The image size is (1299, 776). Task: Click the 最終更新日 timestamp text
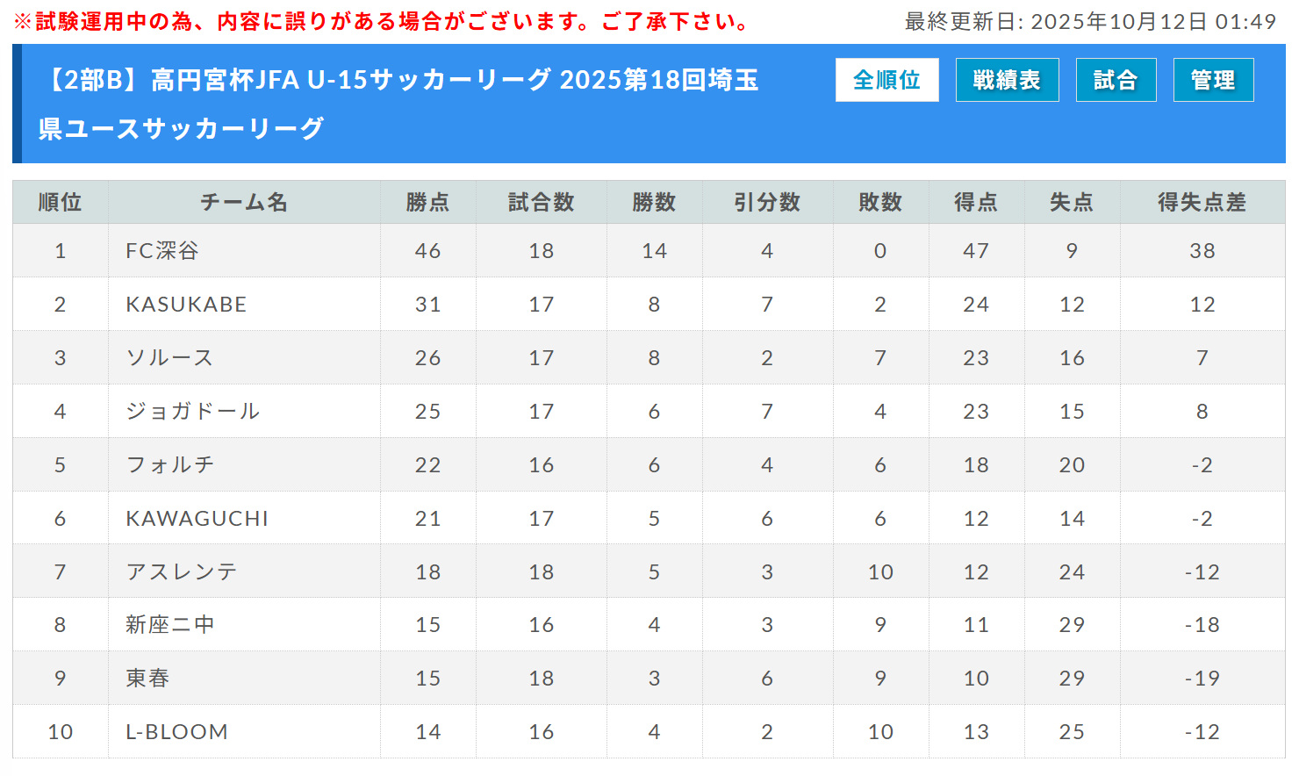tap(1090, 22)
